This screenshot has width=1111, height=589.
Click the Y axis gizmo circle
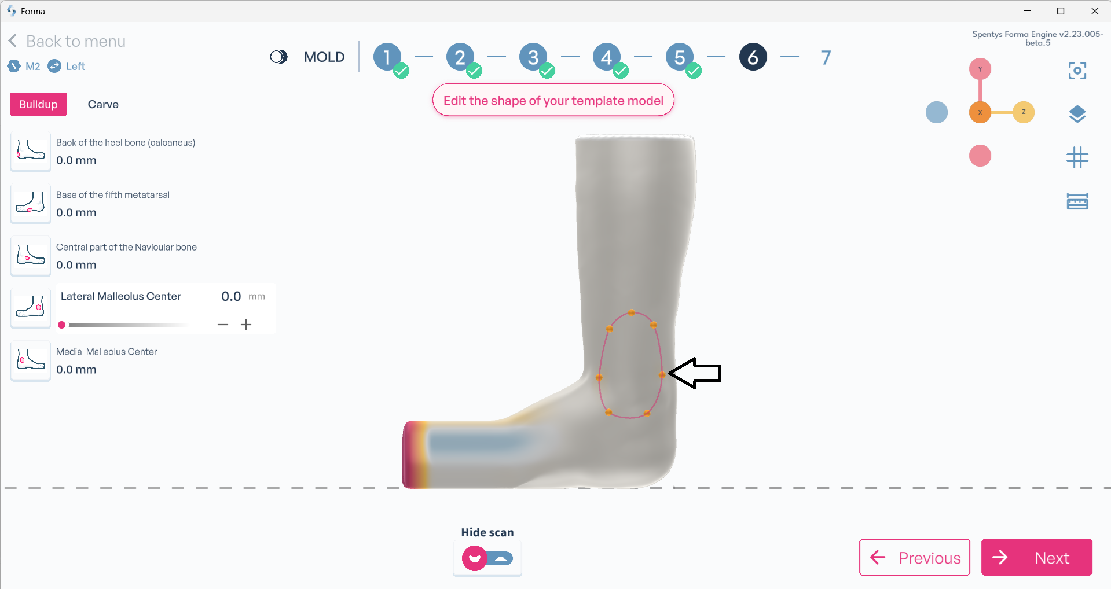(x=980, y=69)
